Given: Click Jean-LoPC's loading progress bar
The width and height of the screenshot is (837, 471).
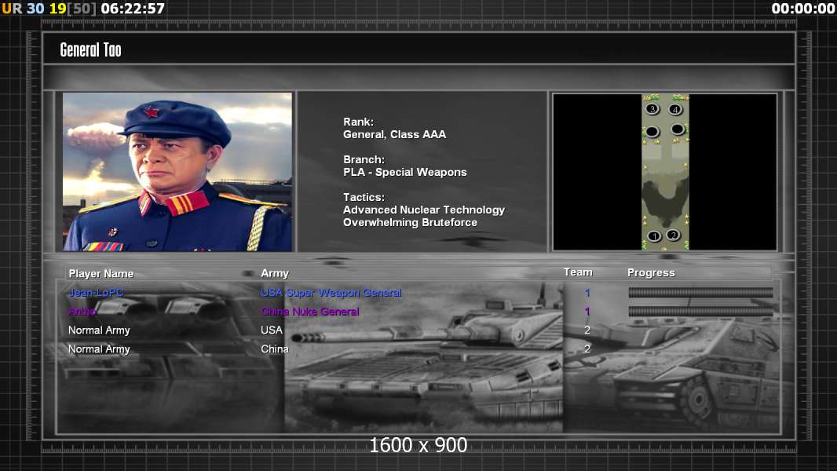Looking at the screenshot, I should point(700,292).
